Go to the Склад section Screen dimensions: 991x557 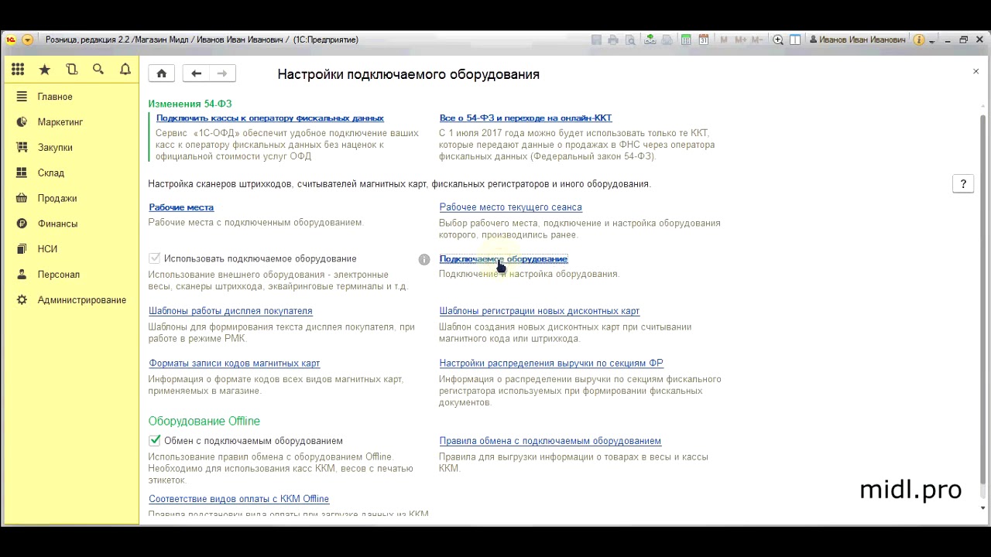tap(51, 173)
